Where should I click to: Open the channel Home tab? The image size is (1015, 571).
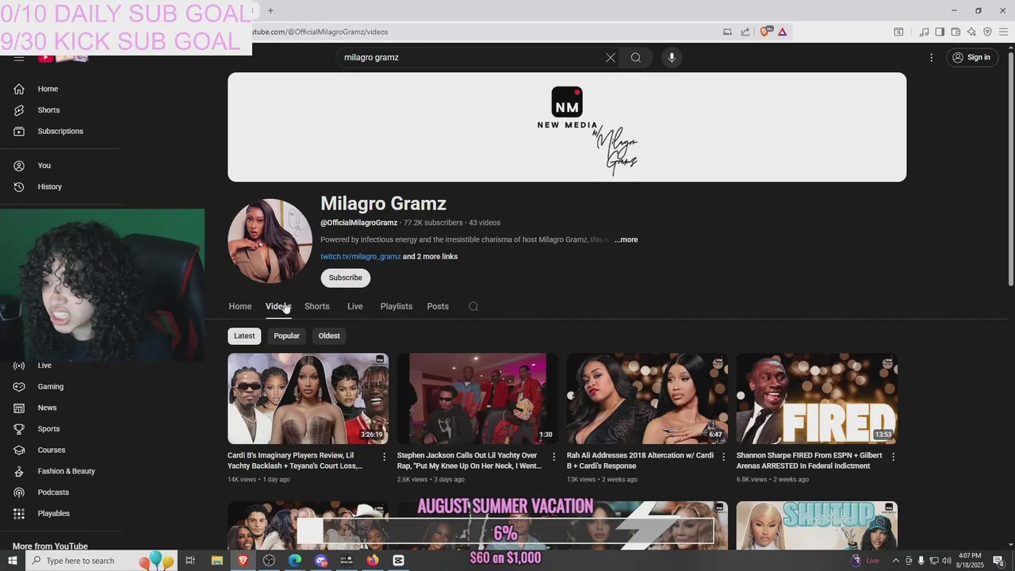240,306
